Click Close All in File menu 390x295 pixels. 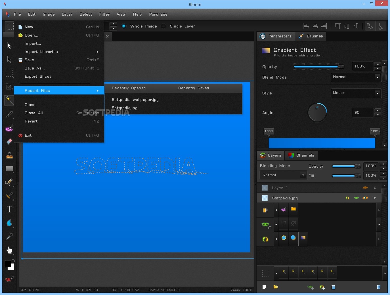point(59,113)
